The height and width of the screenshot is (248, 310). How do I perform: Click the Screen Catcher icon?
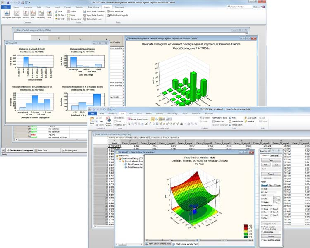(x=108, y=119)
